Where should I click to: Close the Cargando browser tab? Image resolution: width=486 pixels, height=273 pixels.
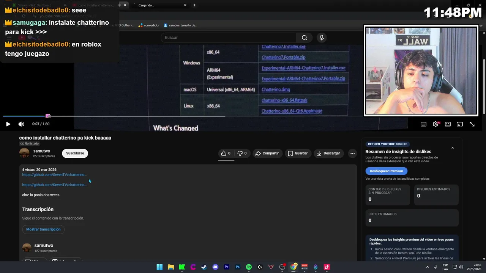pos(185,5)
